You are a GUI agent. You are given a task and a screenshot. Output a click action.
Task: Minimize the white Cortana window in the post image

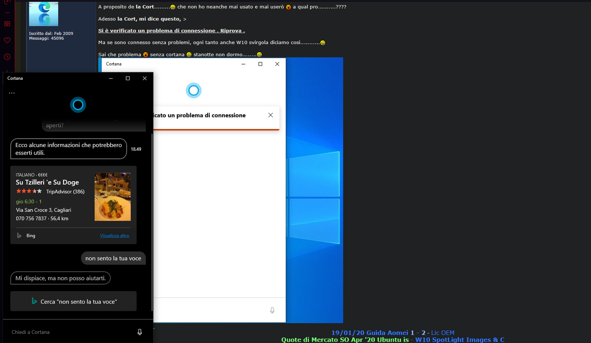(243, 64)
